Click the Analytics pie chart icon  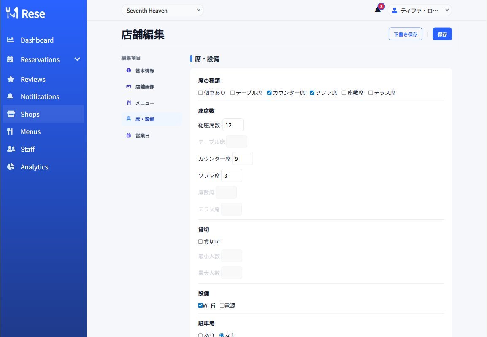[11, 167]
